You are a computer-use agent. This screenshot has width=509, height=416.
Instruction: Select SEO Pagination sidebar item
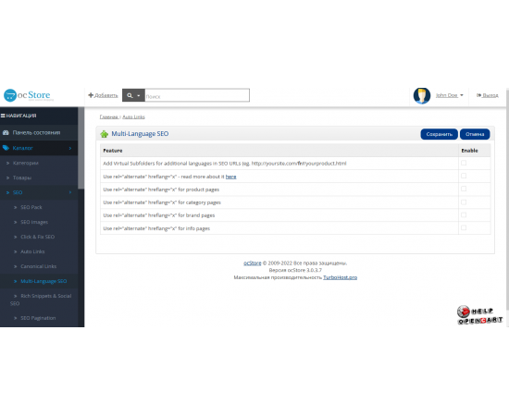39,318
